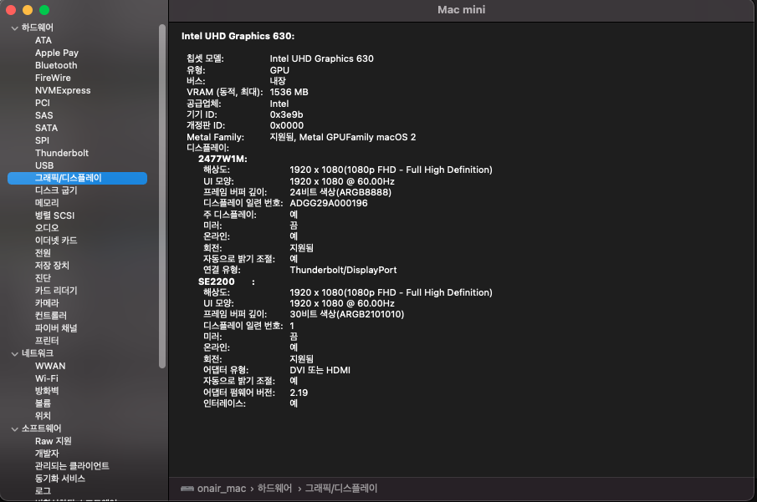Select PCI in the sidebar
This screenshot has width=757, height=502.
click(43, 104)
